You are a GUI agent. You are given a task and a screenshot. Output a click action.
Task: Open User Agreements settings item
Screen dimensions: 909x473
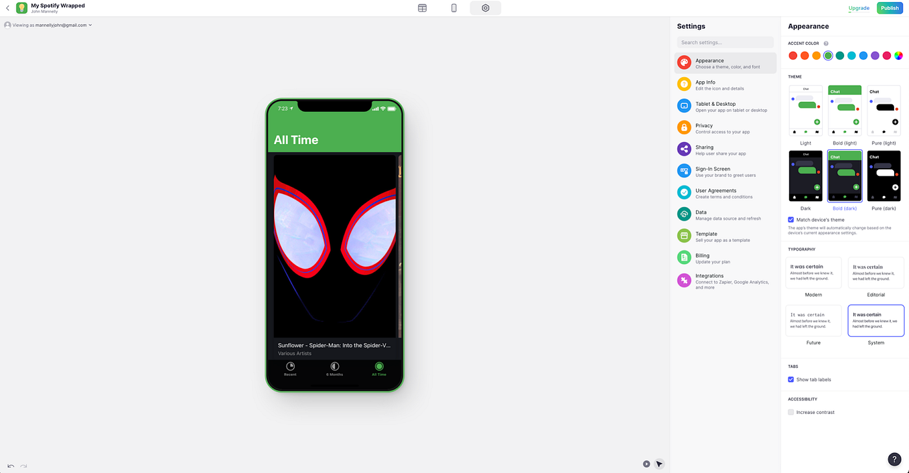click(725, 193)
